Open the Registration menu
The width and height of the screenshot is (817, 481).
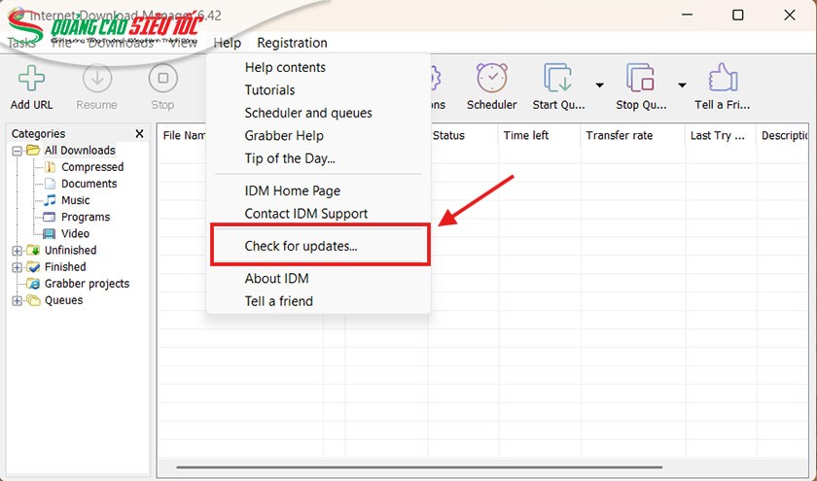coord(292,43)
